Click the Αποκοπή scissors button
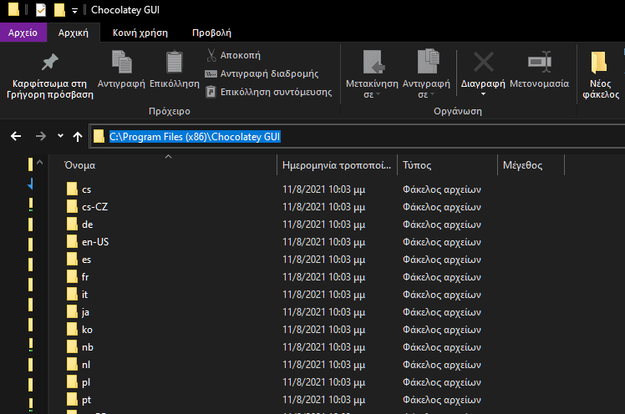 [234, 55]
